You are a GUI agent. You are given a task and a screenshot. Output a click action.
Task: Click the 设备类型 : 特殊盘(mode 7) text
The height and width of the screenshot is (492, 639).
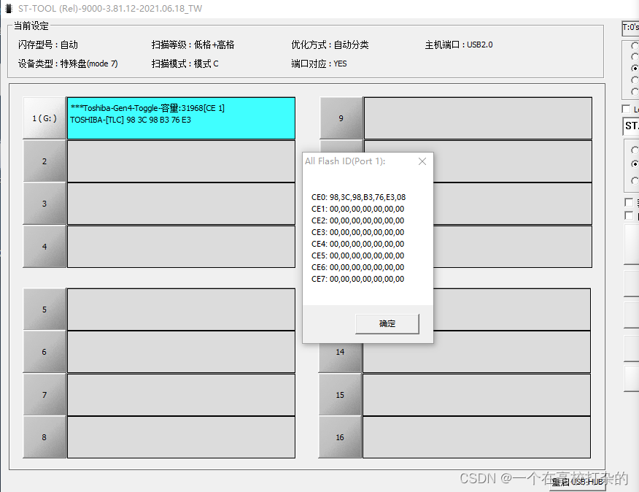coord(68,64)
